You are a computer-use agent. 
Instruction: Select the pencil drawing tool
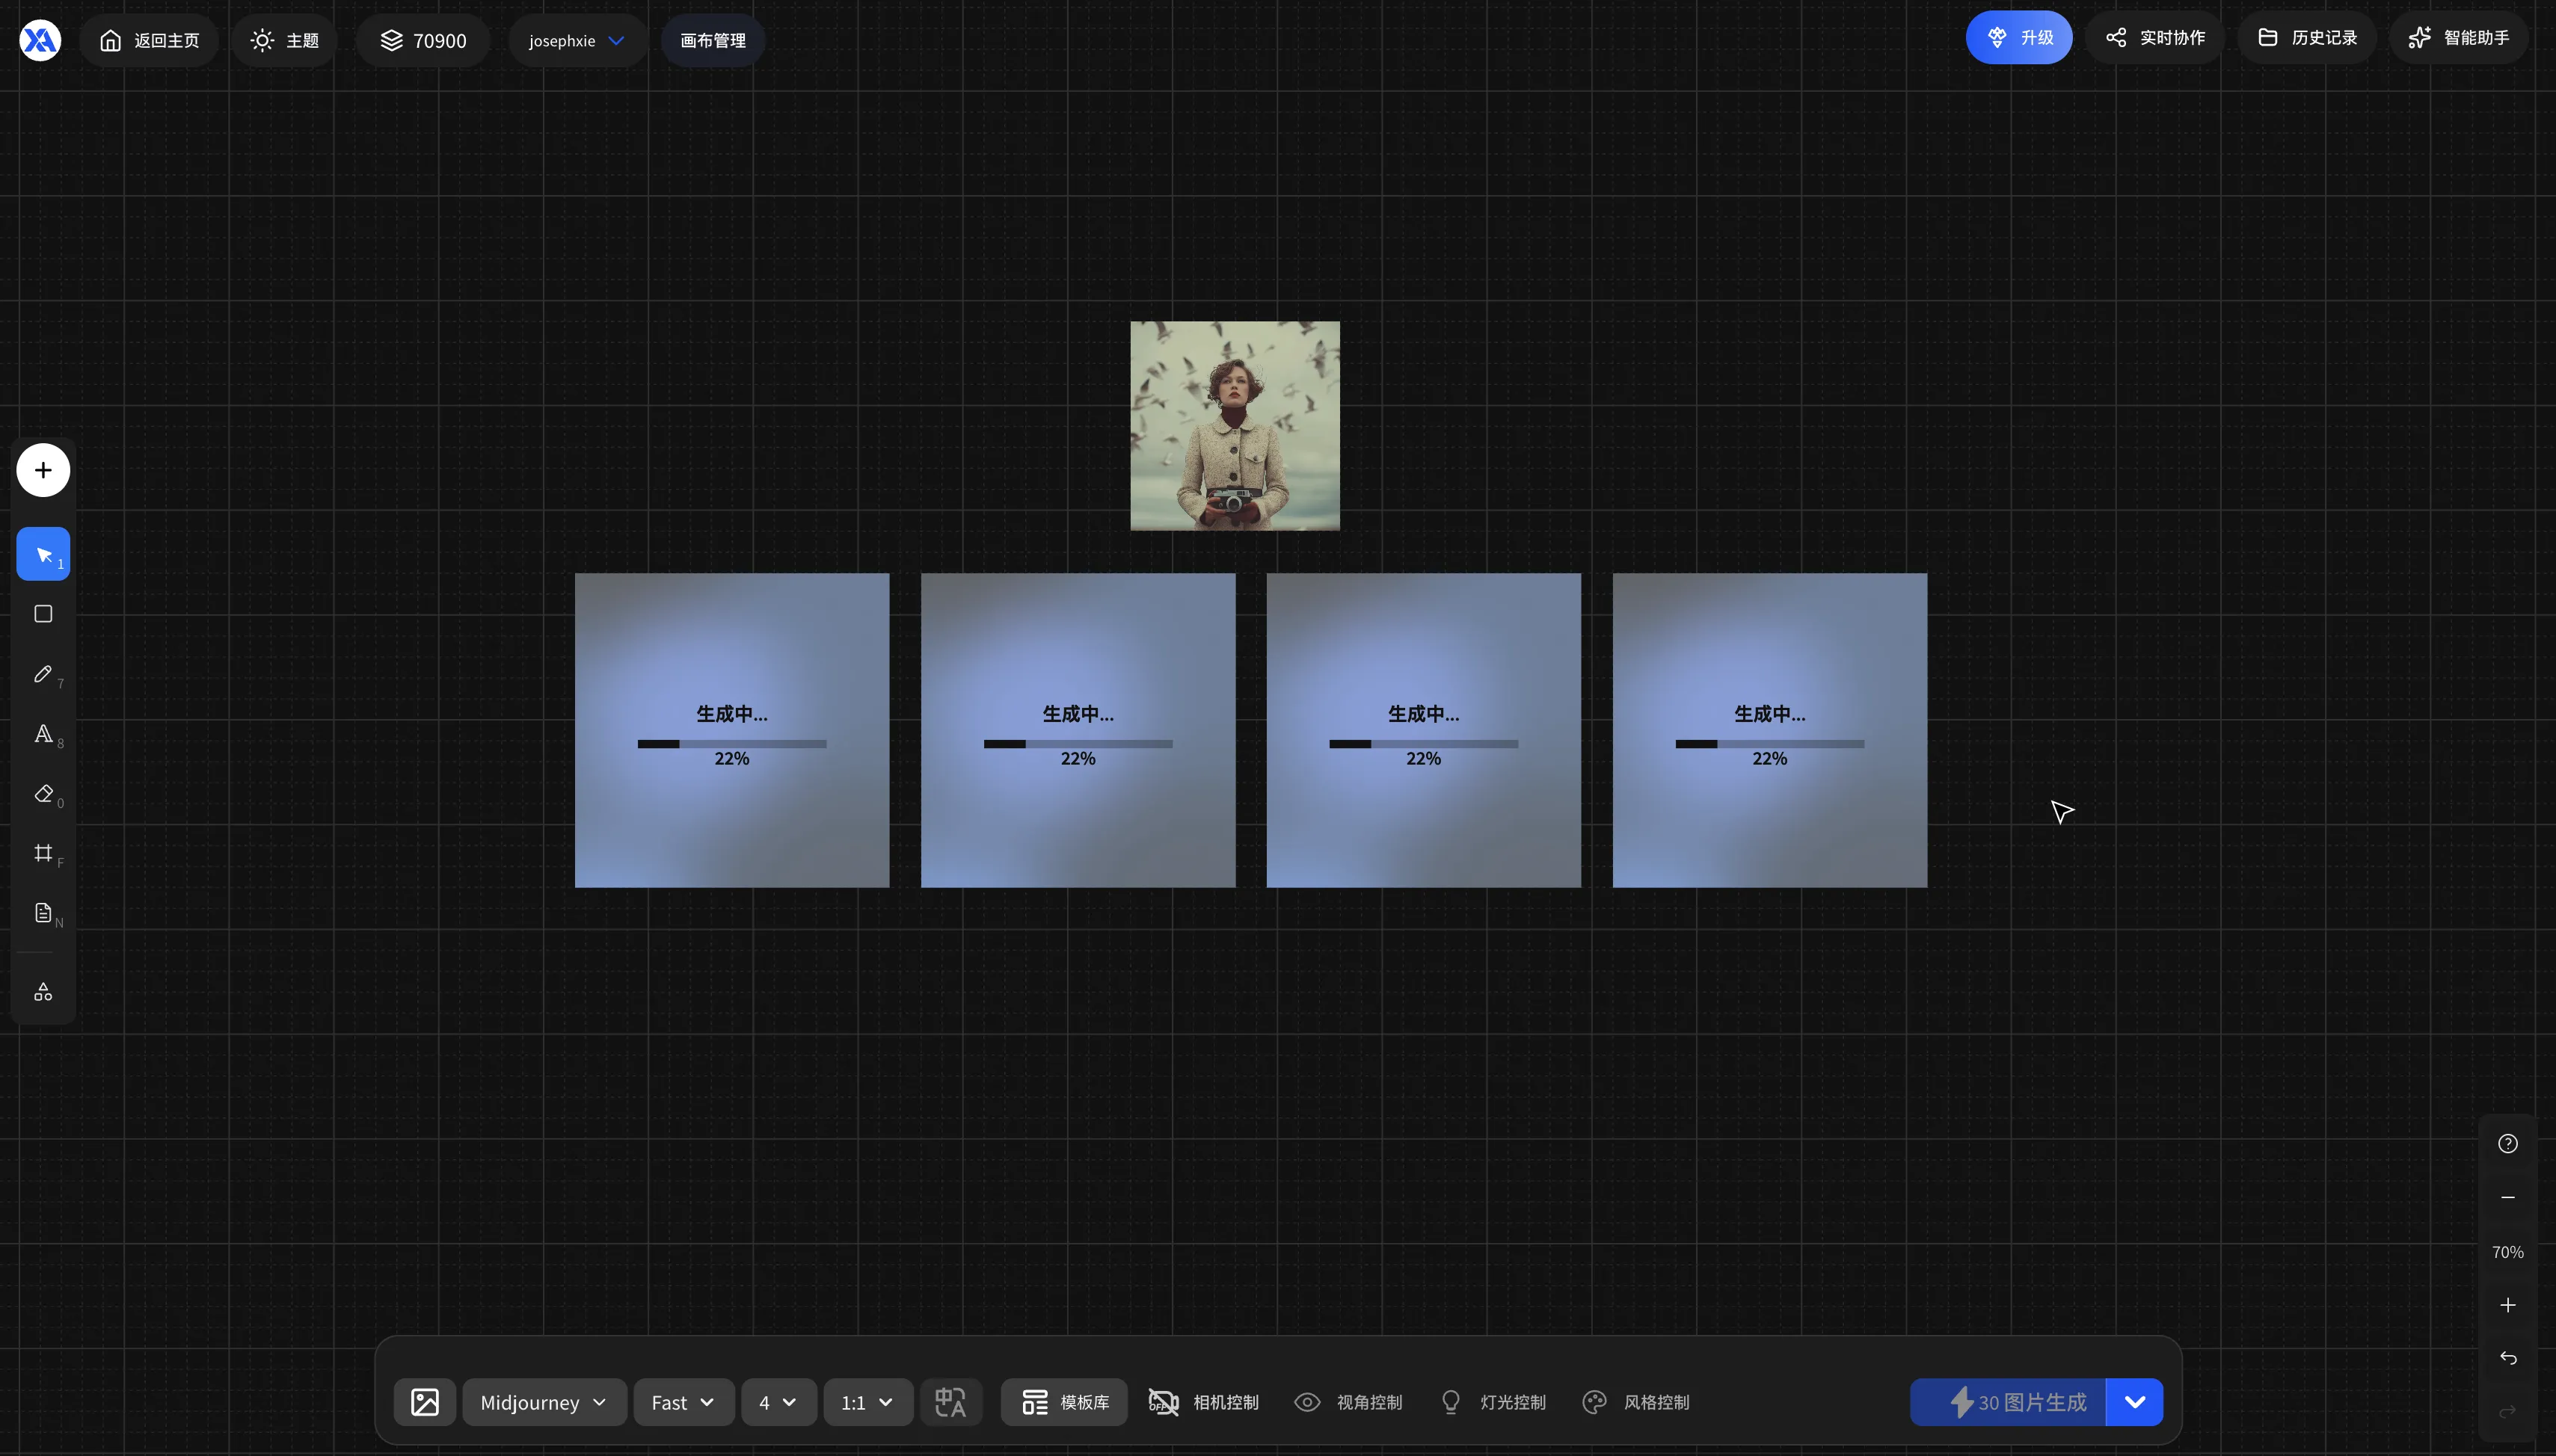[43, 674]
